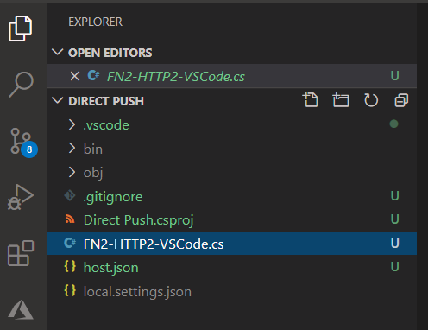Click the C# icon of the open editor entry

(93, 76)
